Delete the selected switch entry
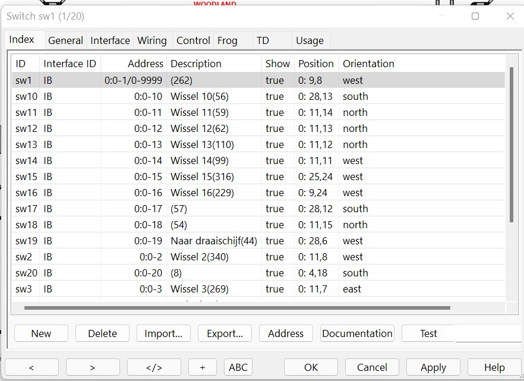This screenshot has height=381, width=524. coord(102,333)
